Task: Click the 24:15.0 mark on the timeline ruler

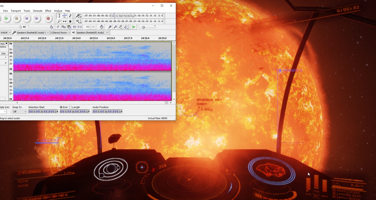Action: tap(94, 38)
